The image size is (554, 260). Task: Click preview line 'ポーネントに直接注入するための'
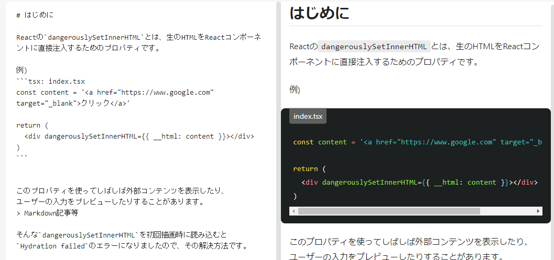[x=384, y=62]
